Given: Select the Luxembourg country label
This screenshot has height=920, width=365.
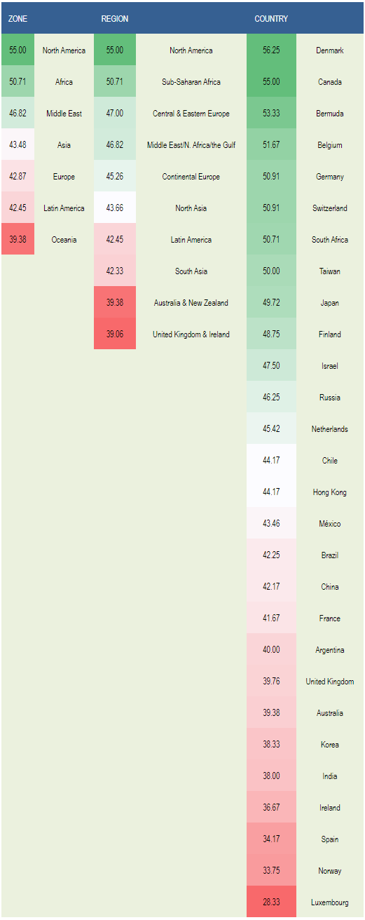Looking at the screenshot, I should [329, 902].
